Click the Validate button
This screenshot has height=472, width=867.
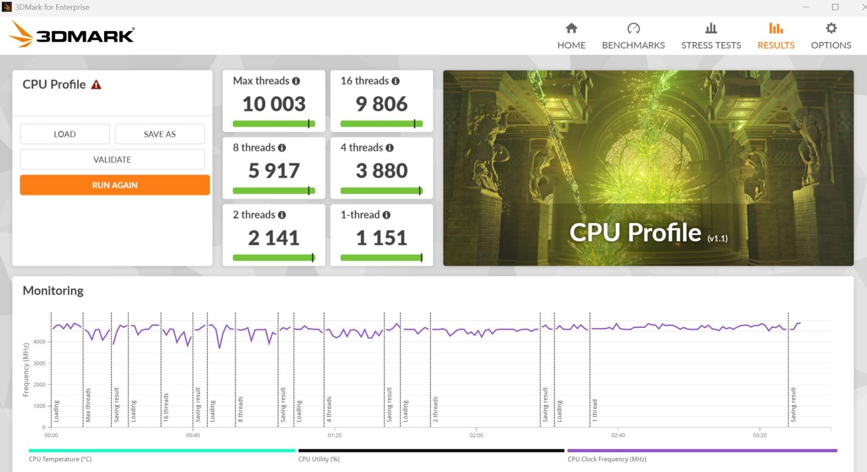112,160
